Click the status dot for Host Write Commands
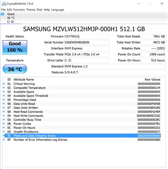The height and width of the screenshot is (169, 168). (4, 116)
